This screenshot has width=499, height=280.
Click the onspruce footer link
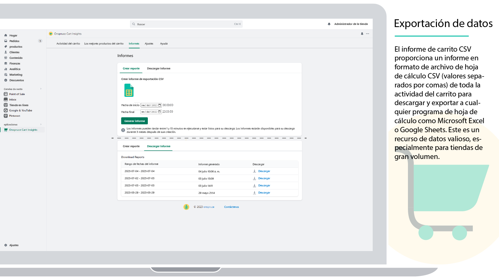(x=209, y=207)
